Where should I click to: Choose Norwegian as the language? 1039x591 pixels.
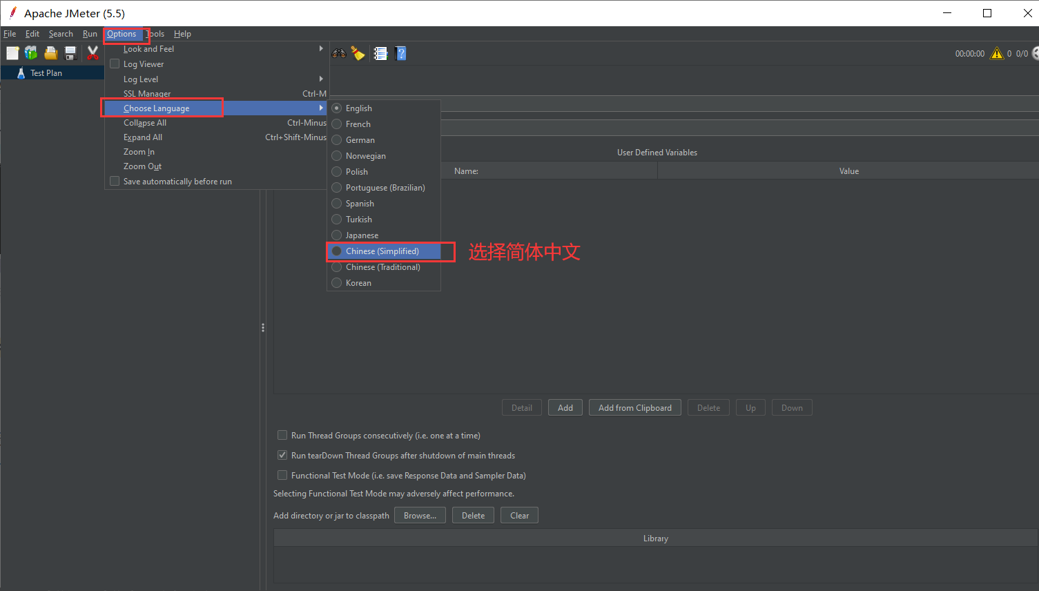click(x=384, y=156)
